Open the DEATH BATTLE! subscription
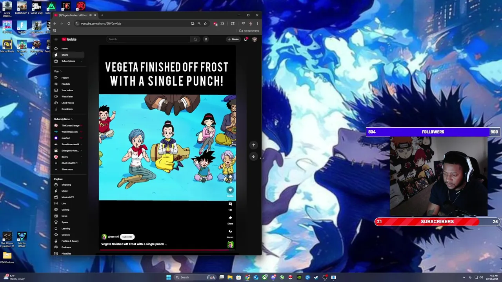Screen dimensions: 502x282 point(68,163)
